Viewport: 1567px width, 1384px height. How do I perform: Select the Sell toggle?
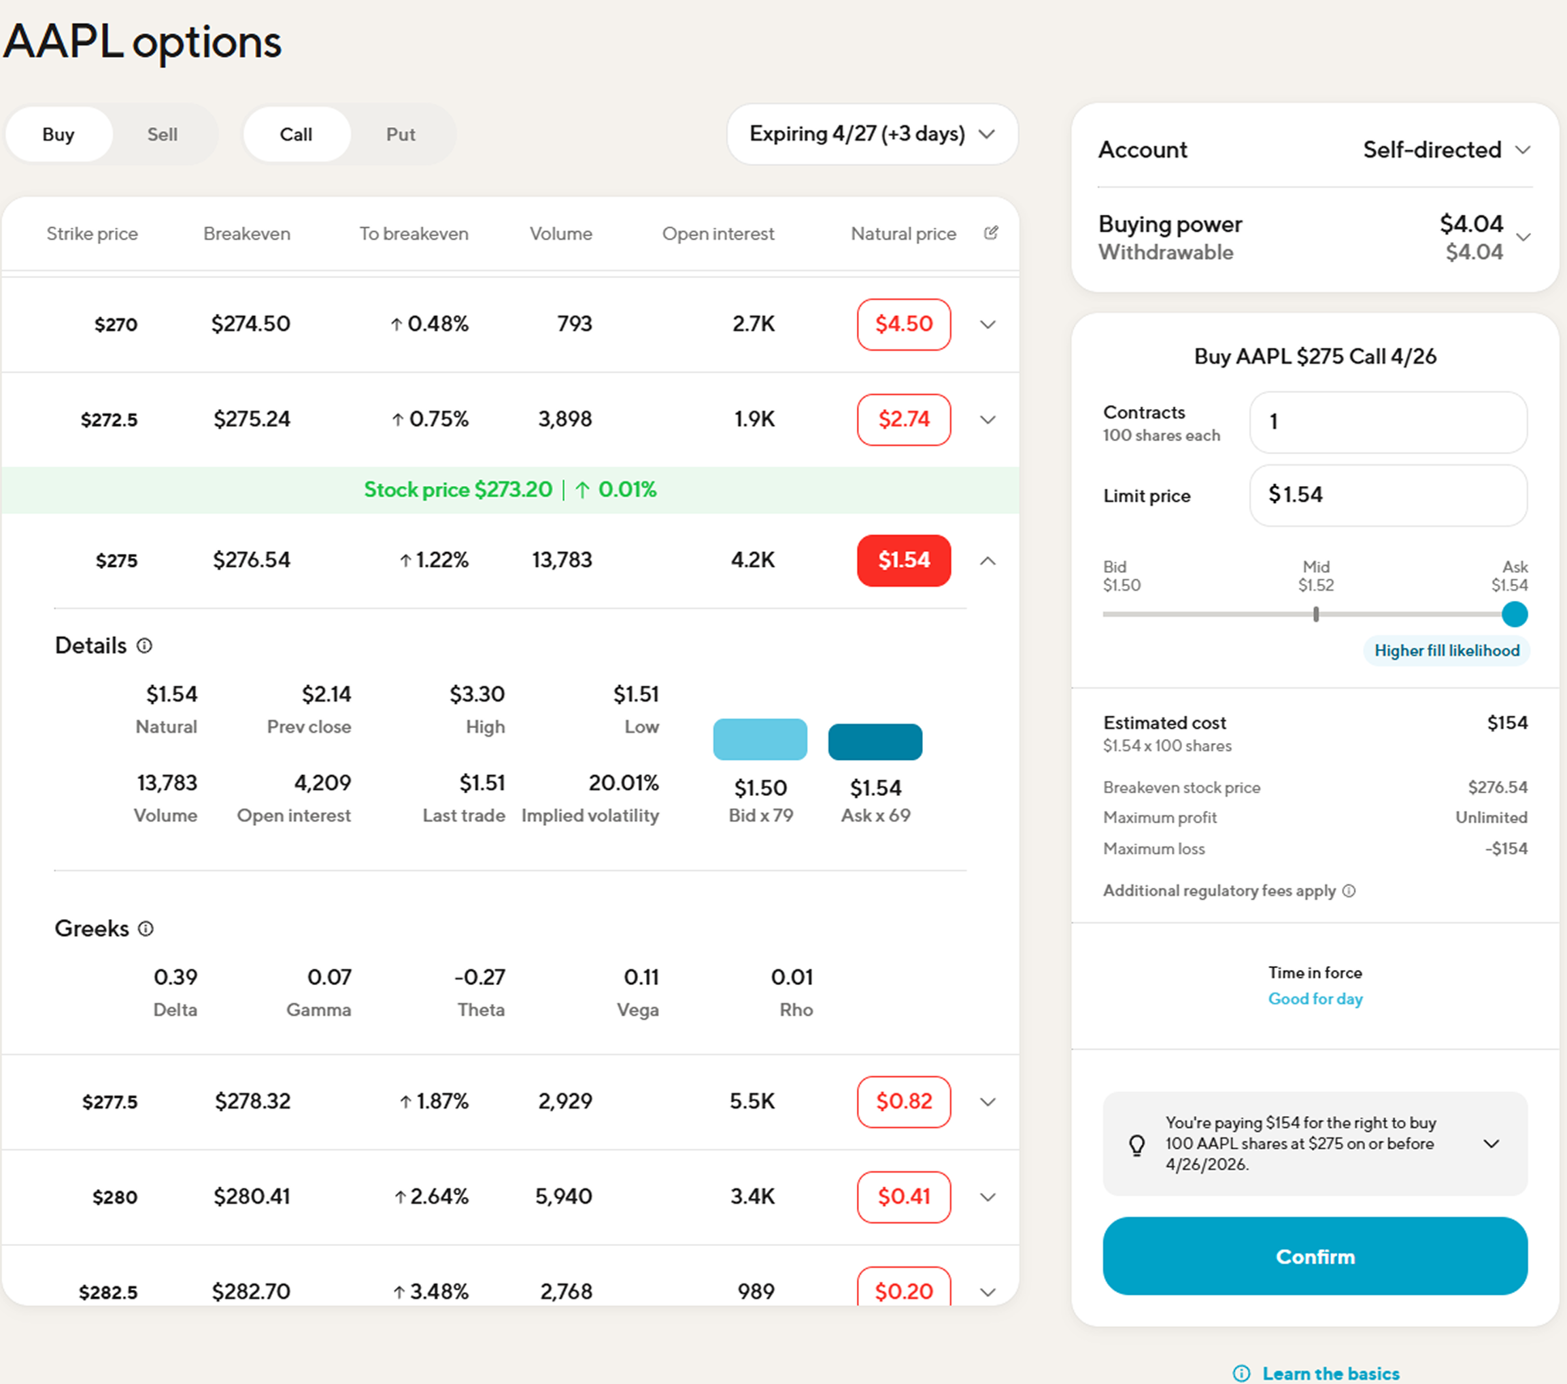click(162, 134)
